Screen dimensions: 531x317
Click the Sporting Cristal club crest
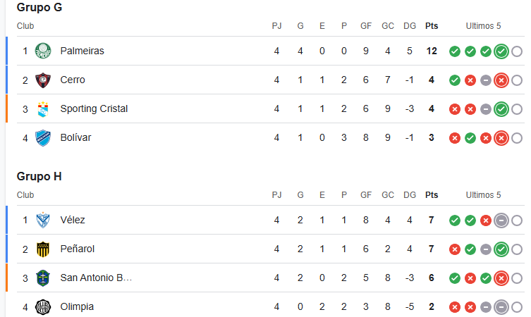(43, 109)
